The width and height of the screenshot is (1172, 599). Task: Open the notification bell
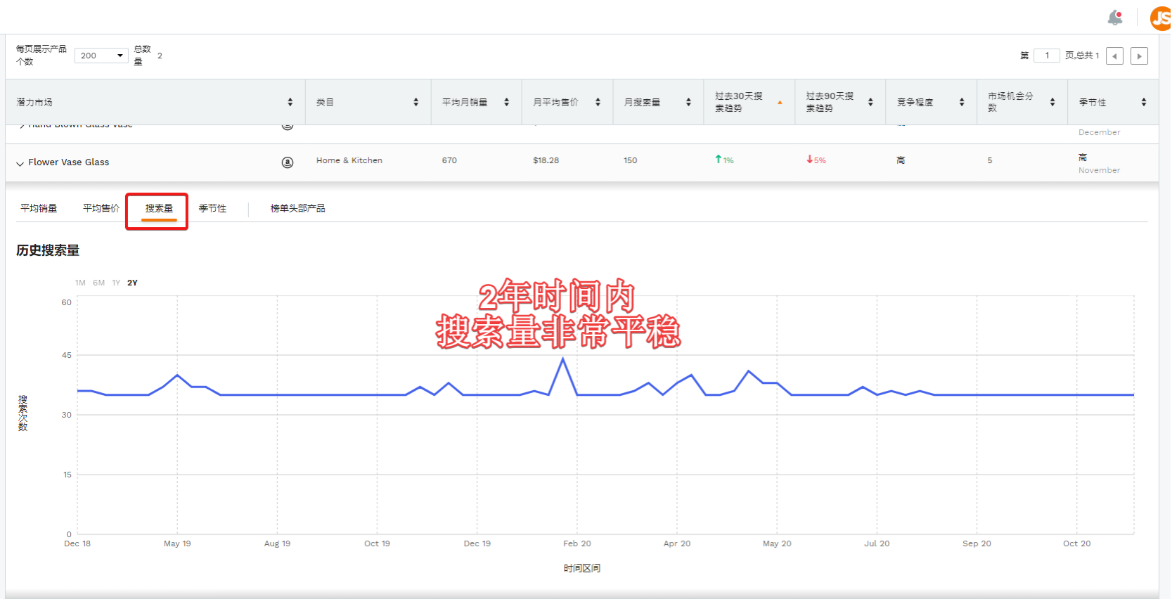1115,18
